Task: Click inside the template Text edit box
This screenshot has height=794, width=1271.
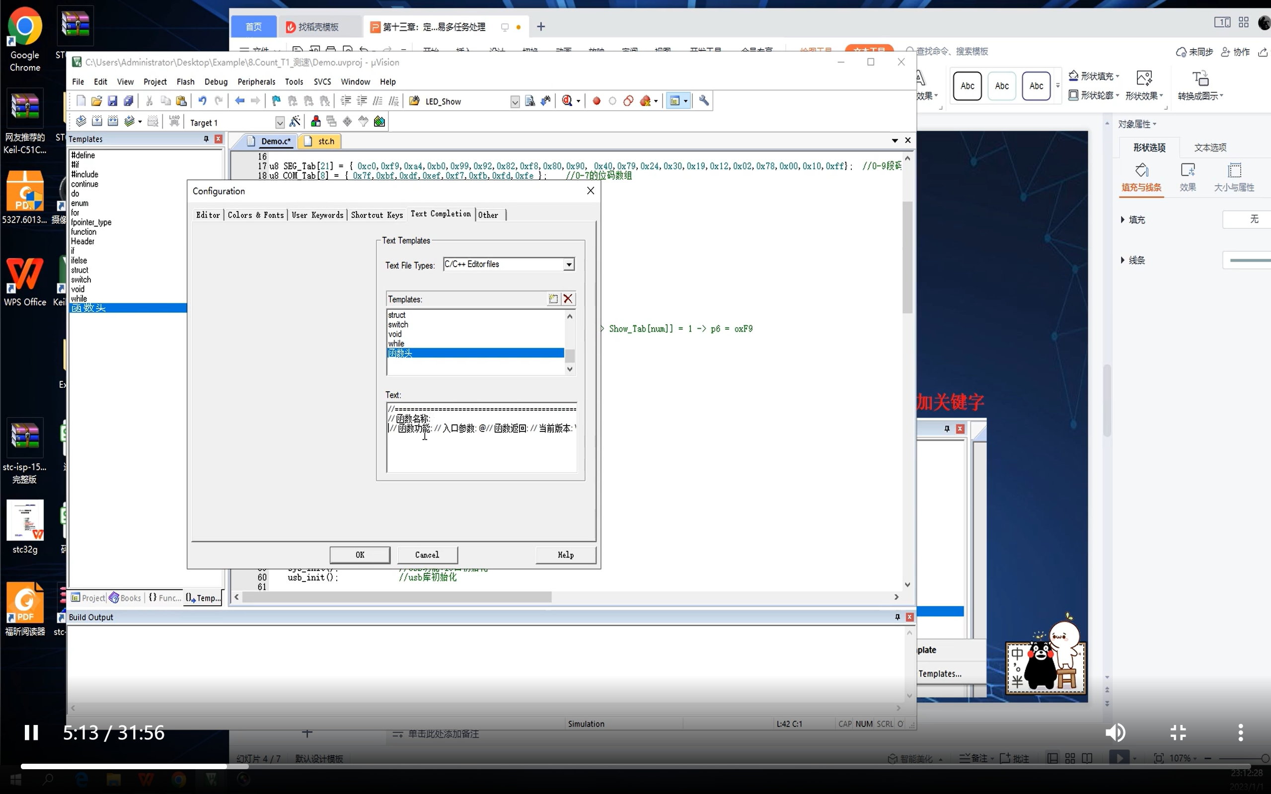Action: (482, 437)
